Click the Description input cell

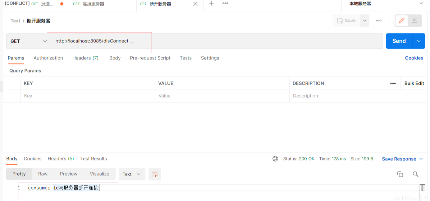pyautogui.click(x=358, y=96)
